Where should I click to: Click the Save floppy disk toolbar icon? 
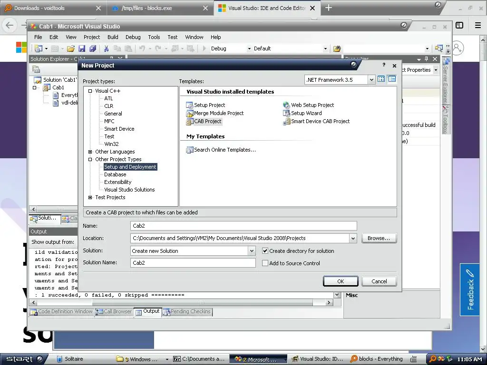point(82,48)
